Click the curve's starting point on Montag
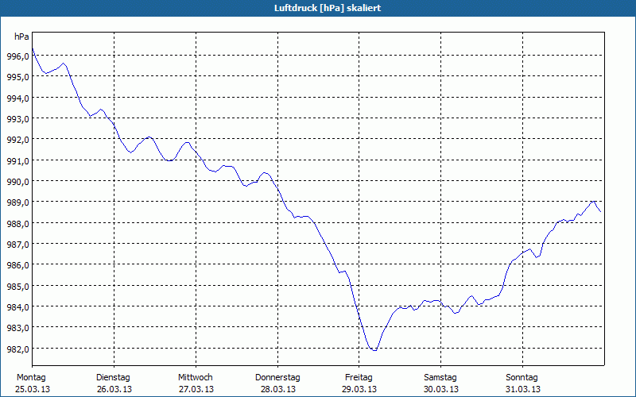 pos(33,48)
